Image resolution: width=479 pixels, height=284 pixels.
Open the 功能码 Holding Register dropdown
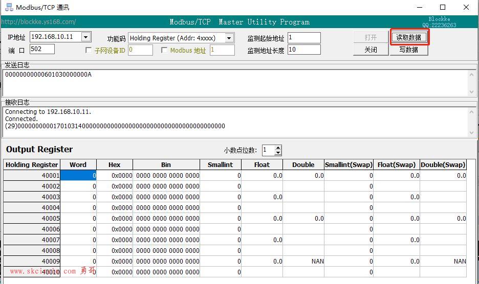point(229,38)
